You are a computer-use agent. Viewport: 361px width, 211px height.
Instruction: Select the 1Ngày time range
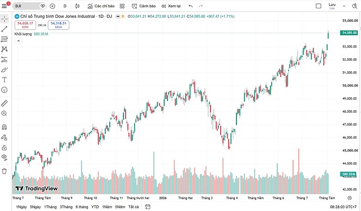point(21,207)
